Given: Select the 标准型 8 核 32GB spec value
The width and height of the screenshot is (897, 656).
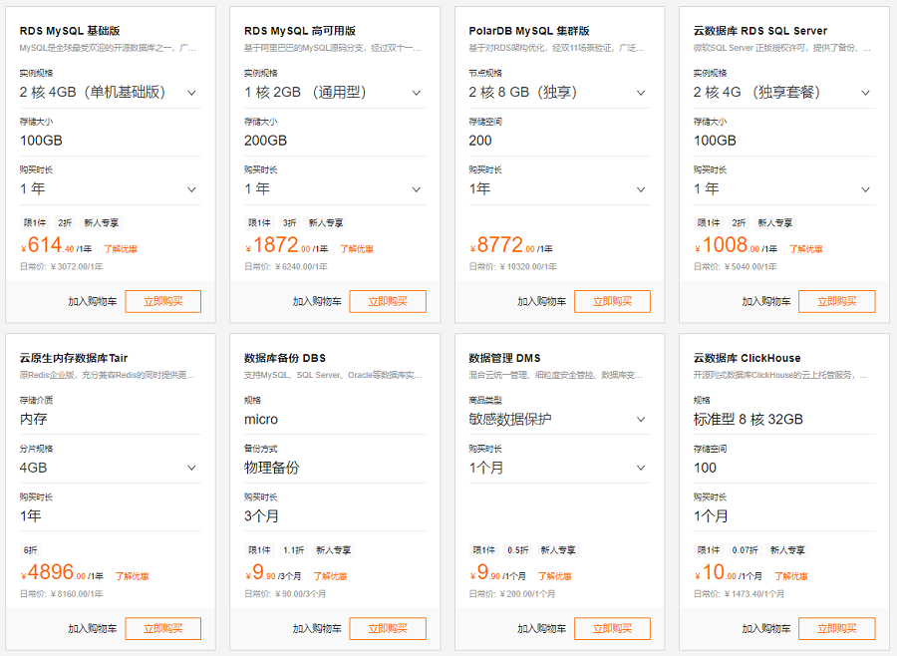Looking at the screenshot, I should tap(748, 420).
